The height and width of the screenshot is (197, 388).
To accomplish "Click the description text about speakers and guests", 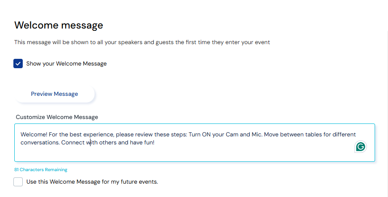I will pyautogui.click(x=142, y=42).
